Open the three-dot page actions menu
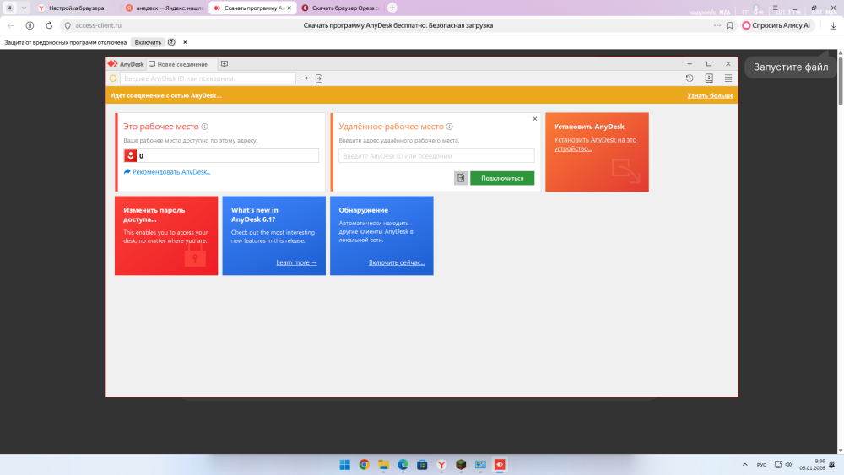844x475 pixels. tap(717, 25)
